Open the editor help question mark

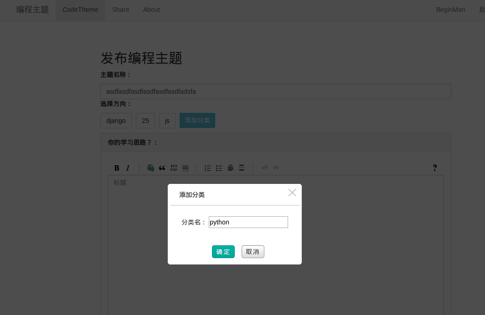click(434, 168)
